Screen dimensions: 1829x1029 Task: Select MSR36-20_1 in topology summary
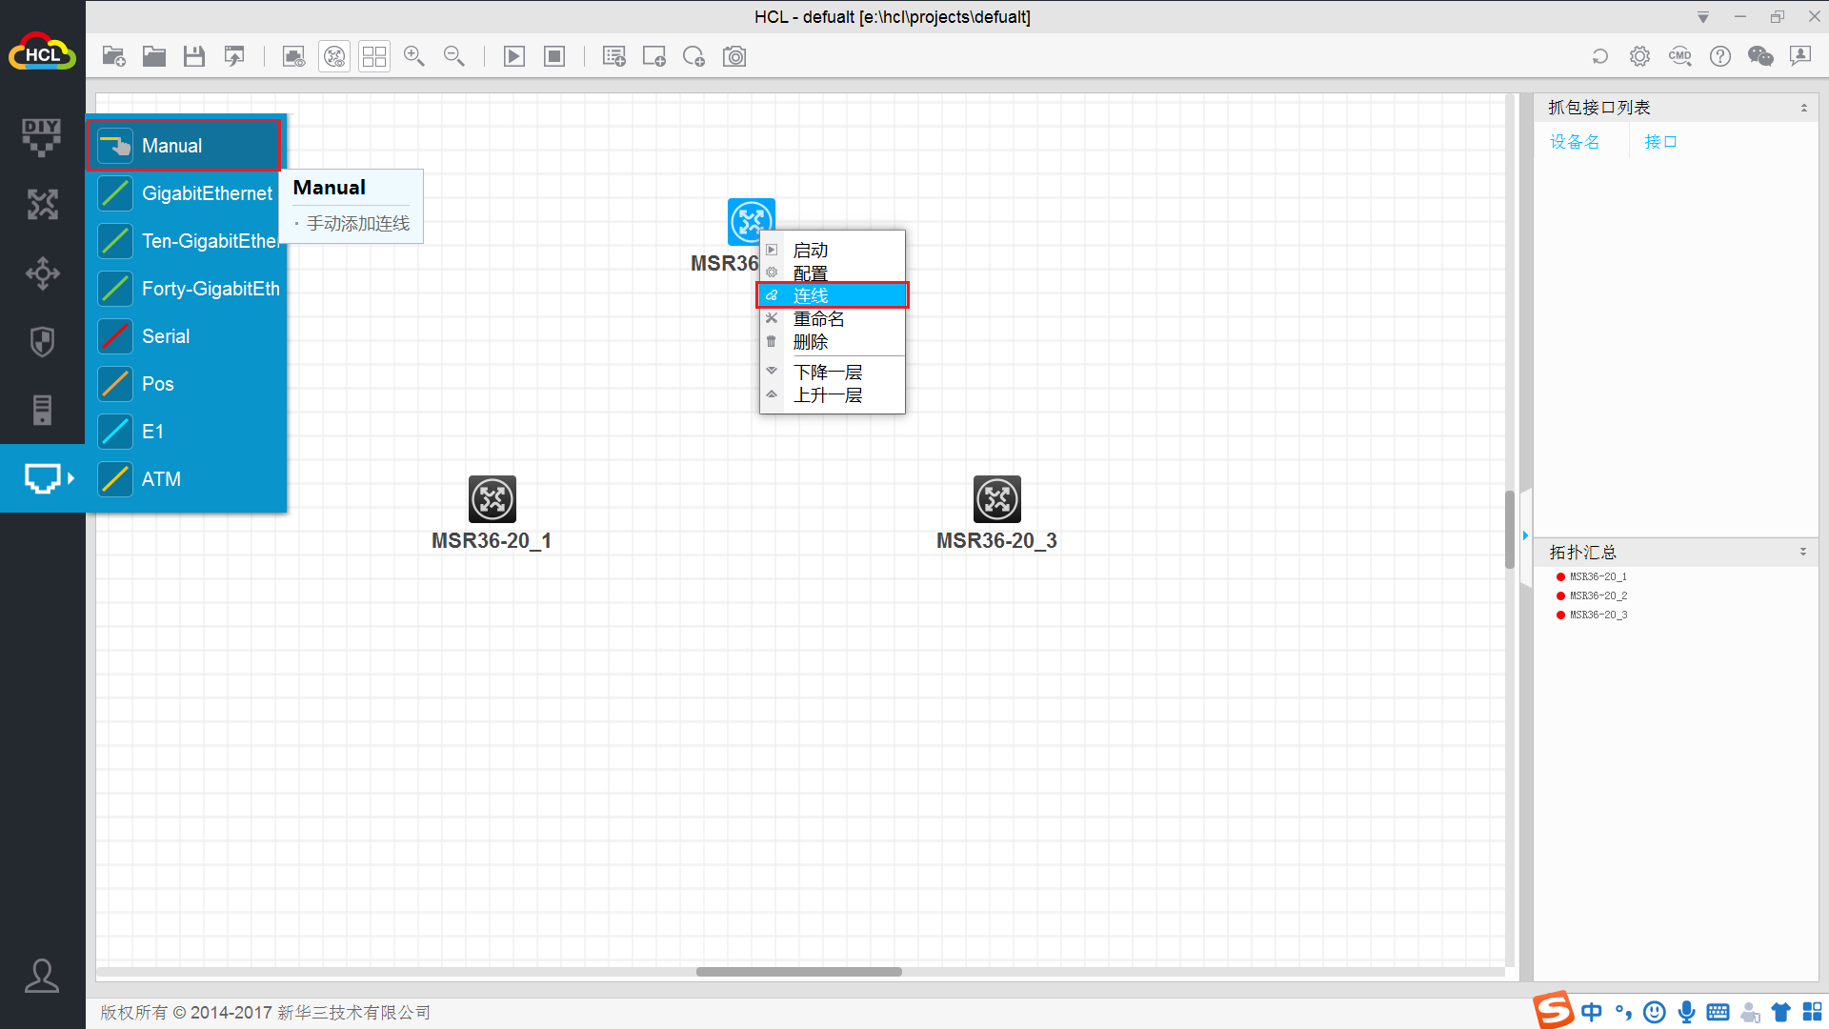[1598, 576]
